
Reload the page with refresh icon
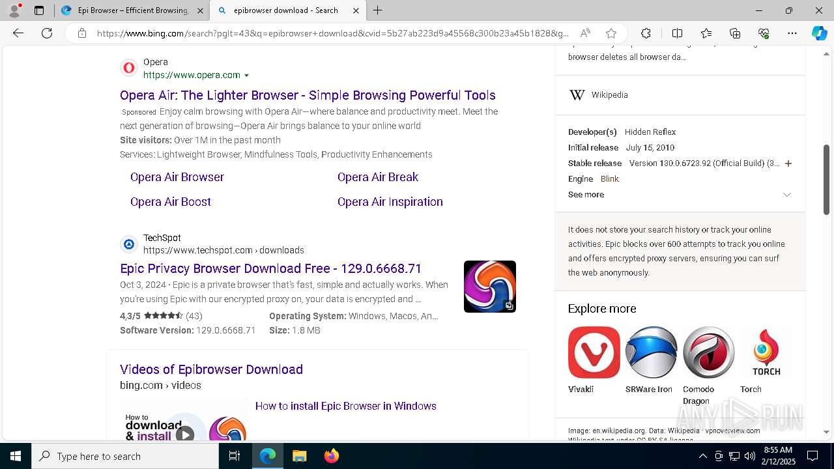47,33
